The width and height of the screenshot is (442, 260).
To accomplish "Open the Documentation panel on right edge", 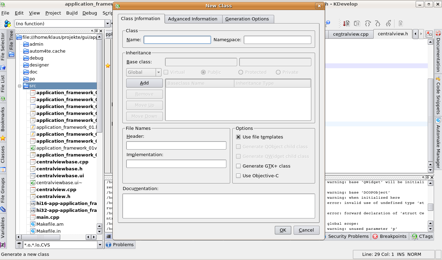I will point(438,51).
